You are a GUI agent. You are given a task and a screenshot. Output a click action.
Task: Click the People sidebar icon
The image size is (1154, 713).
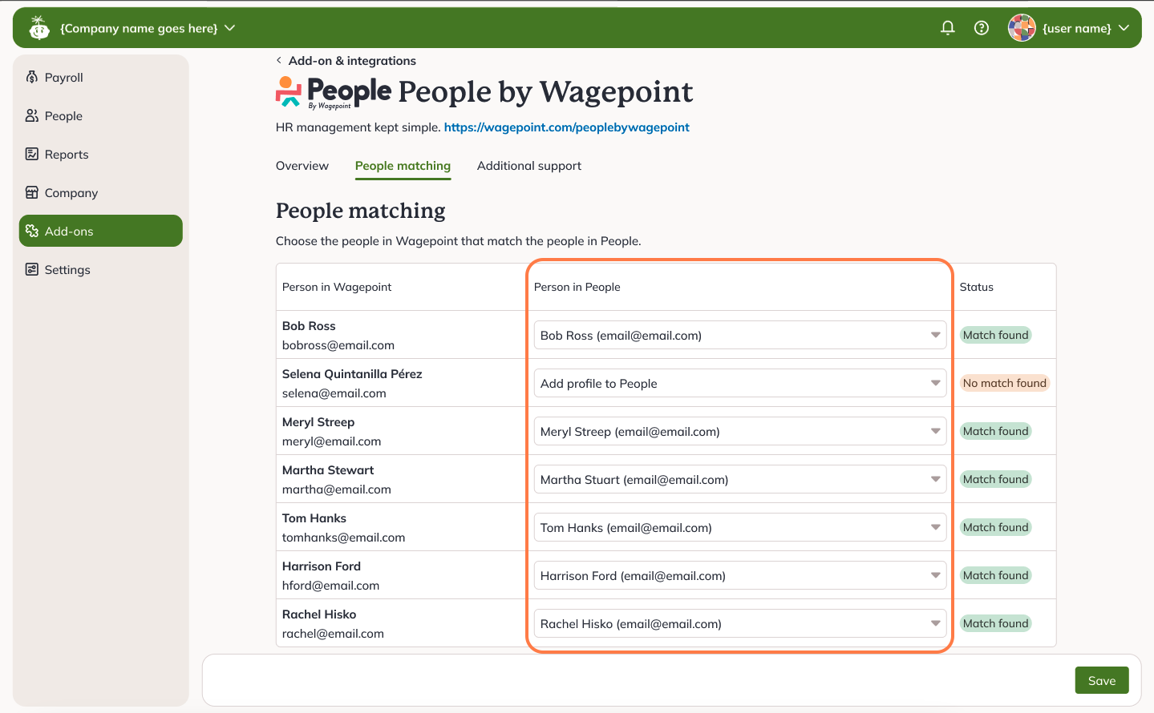[32, 115]
